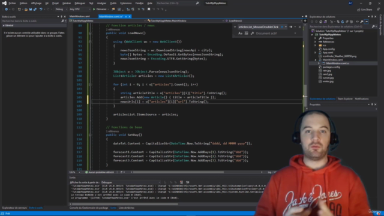
Task: Open the output source Déboguer dropdown
Action: coord(131,182)
